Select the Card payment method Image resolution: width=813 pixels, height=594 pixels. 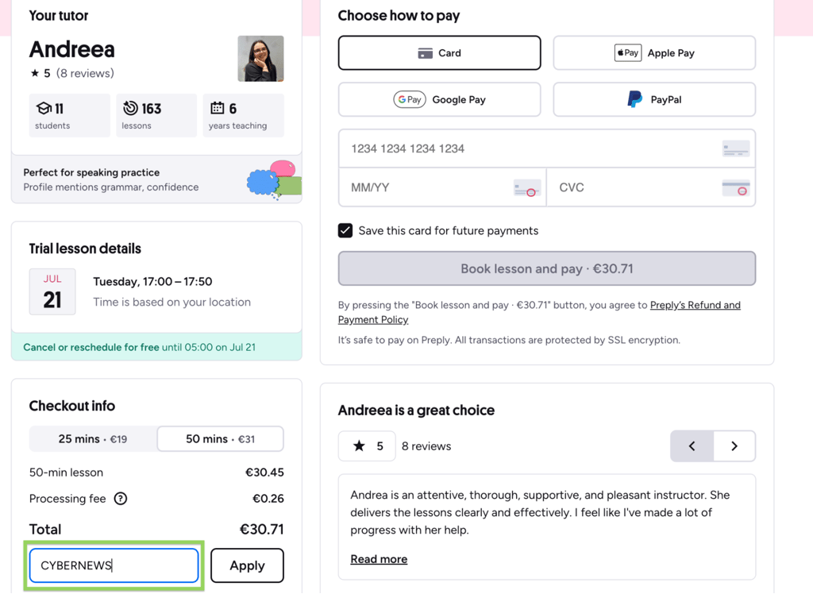pos(439,53)
